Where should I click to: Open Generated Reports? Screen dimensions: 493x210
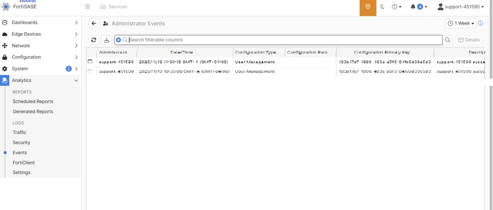point(33,111)
